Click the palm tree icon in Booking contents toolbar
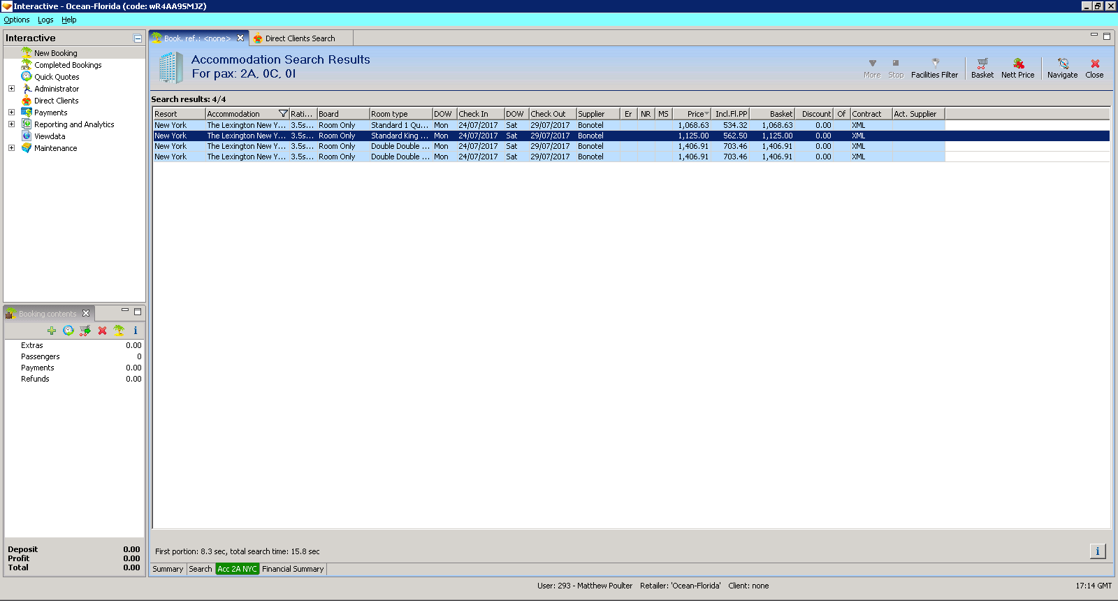The image size is (1118, 601). tap(119, 331)
